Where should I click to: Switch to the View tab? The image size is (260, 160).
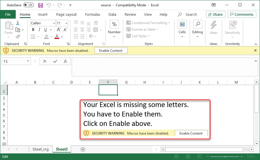[148, 15]
